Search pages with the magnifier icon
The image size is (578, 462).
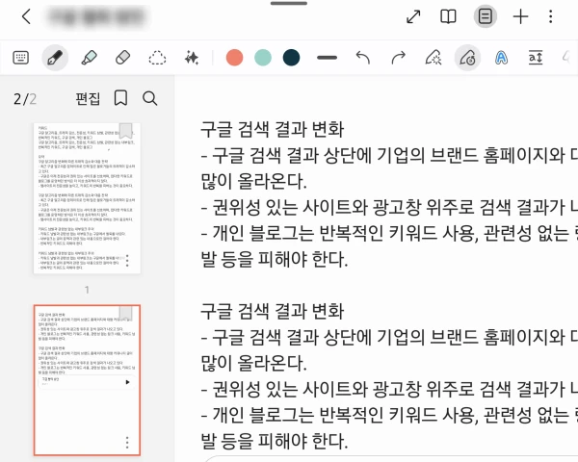pyautogui.click(x=150, y=98)
